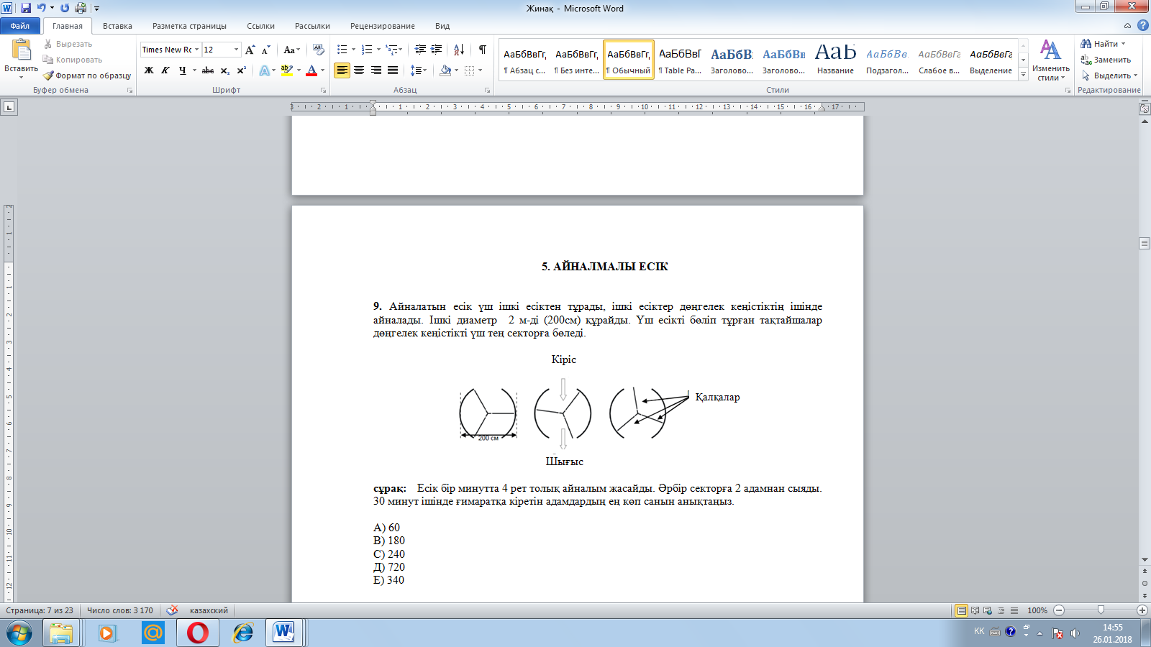Click the 100% zoom level button
Viewport: 1151px width, 647px height.
1037,610
